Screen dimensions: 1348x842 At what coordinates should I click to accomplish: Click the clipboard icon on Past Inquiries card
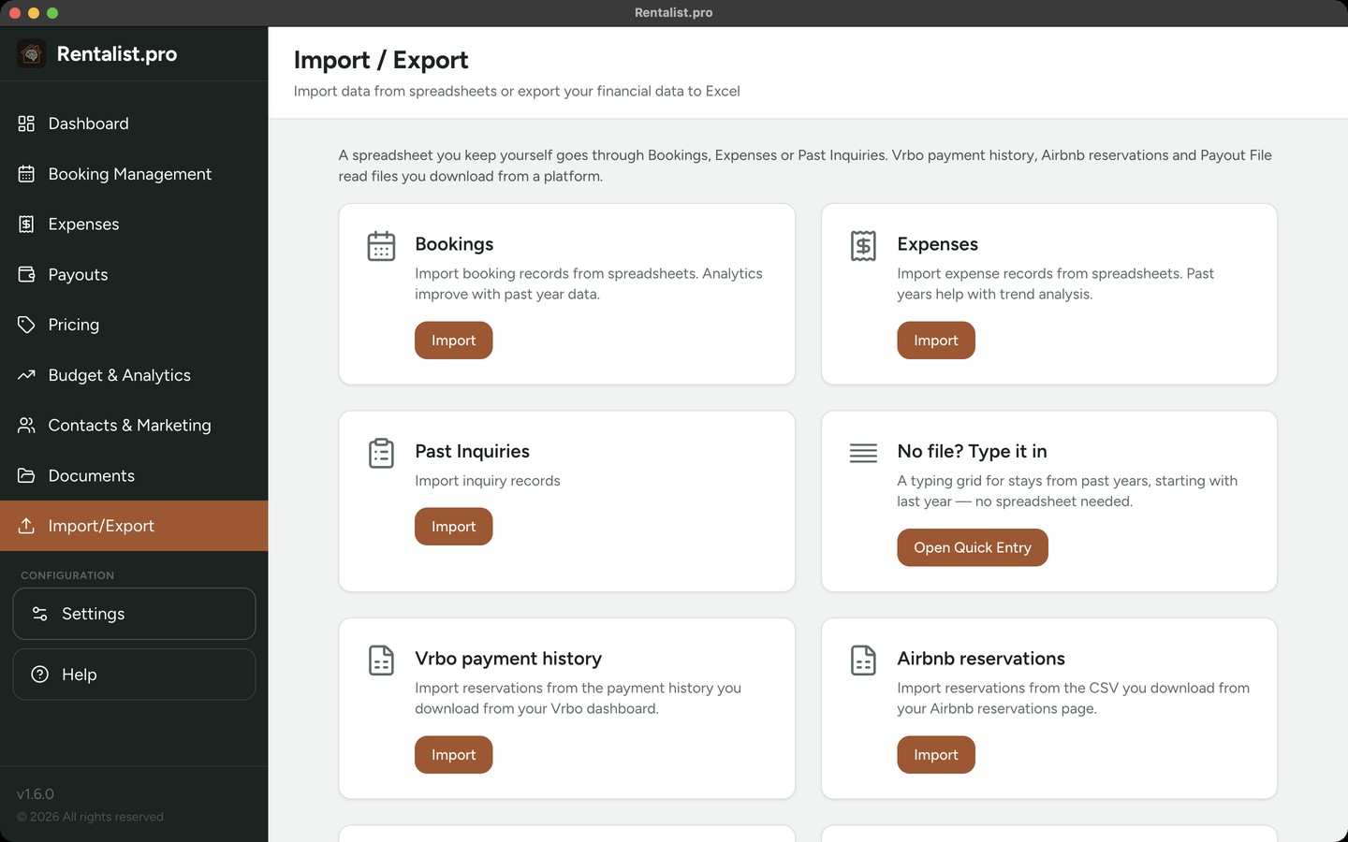(381, 453)
